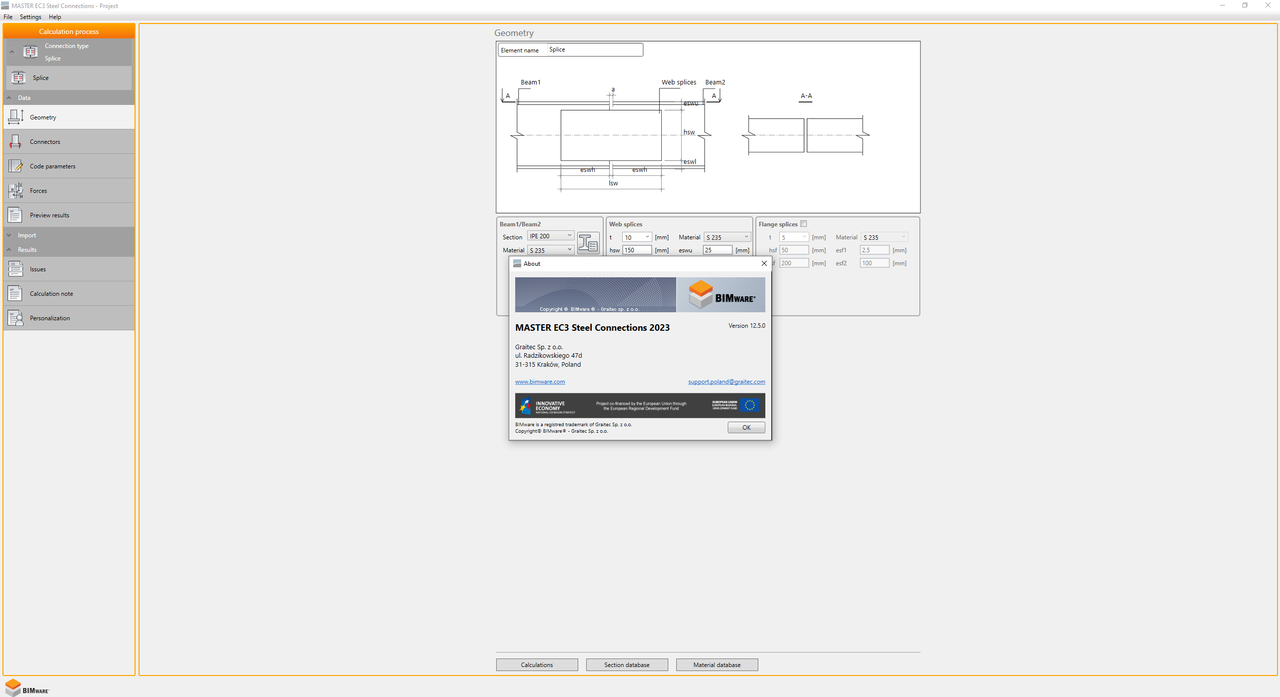Open the Preview results icon
The height and width of the screenshot is (697, 1280).
16,215
